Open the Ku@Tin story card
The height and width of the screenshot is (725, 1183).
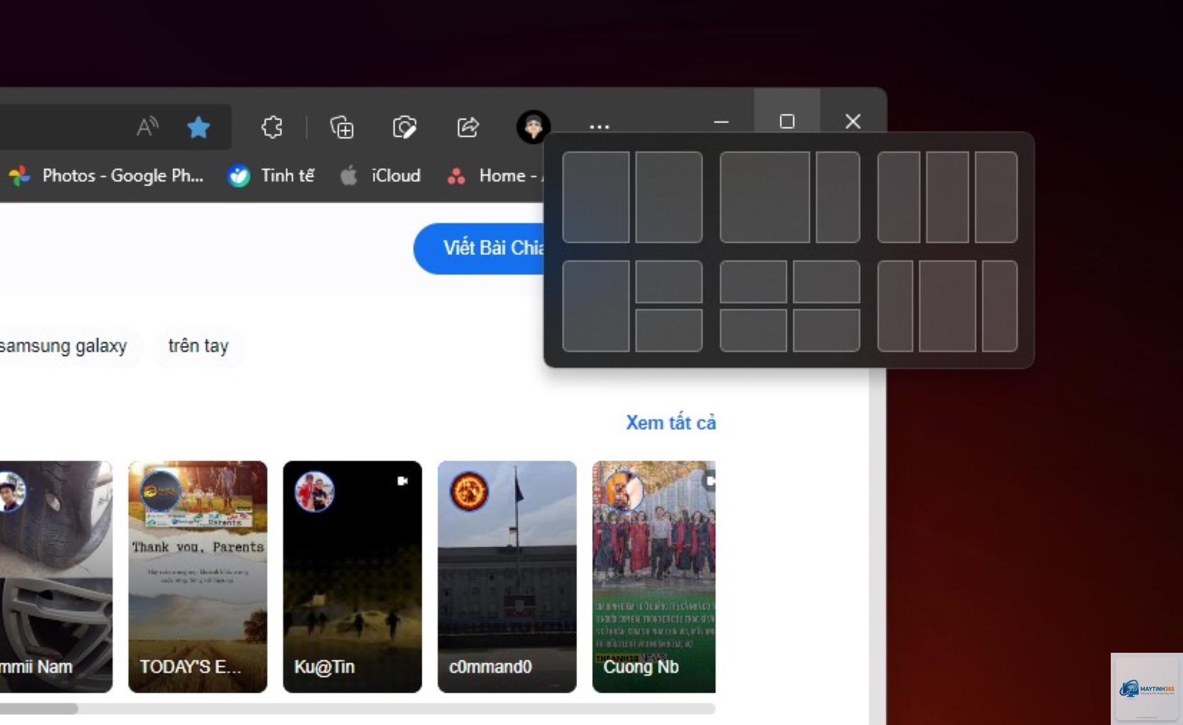(352, 577)
